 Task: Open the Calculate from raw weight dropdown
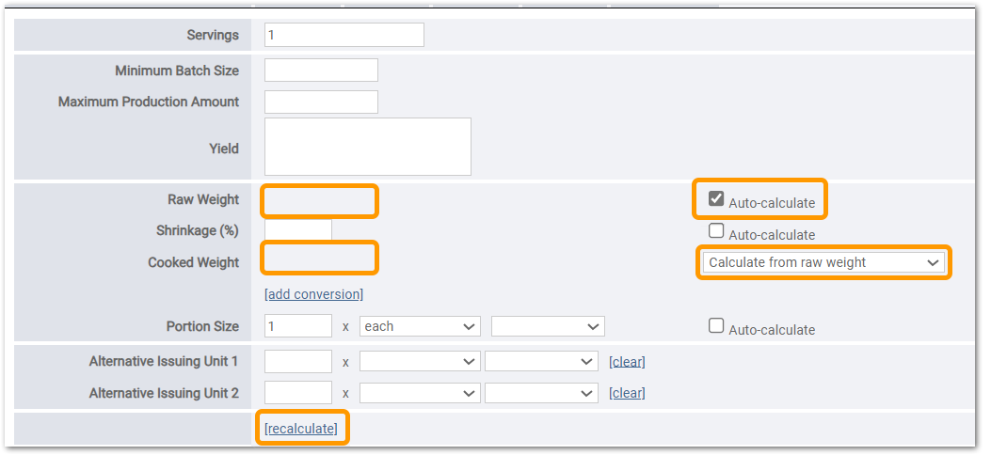pyautogui.click(x=823, y=262)
